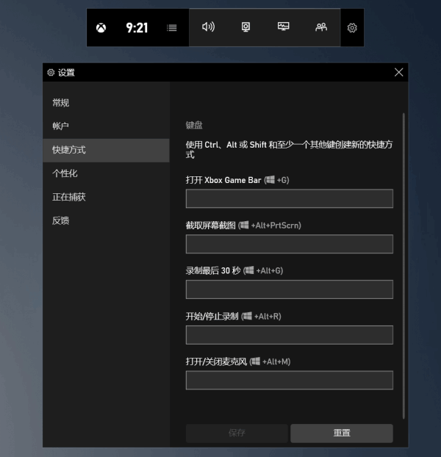Click the 打开 Xbox Game Bar shortcut field
441x457 pixels.
coord(289,199)
